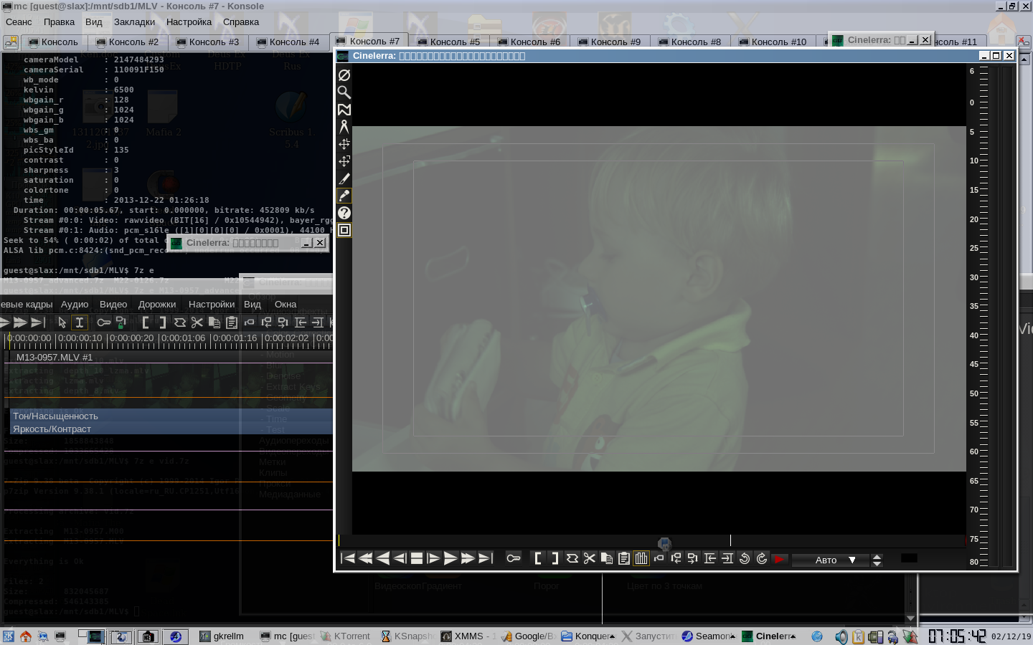Jump to start in compositor transport
The width and height of the screenshot is (1033, 645).
pyautogui.click(x=348, y=558)
